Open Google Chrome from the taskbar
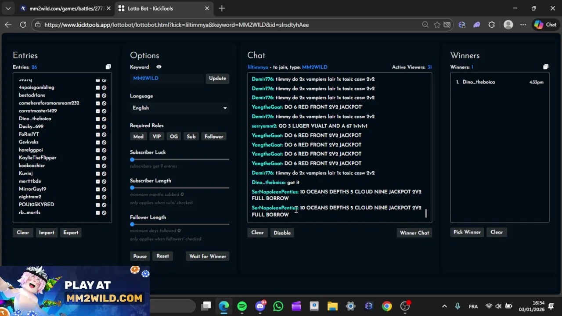The width and height of the screenshot is (562, 316). pos(387,306)
